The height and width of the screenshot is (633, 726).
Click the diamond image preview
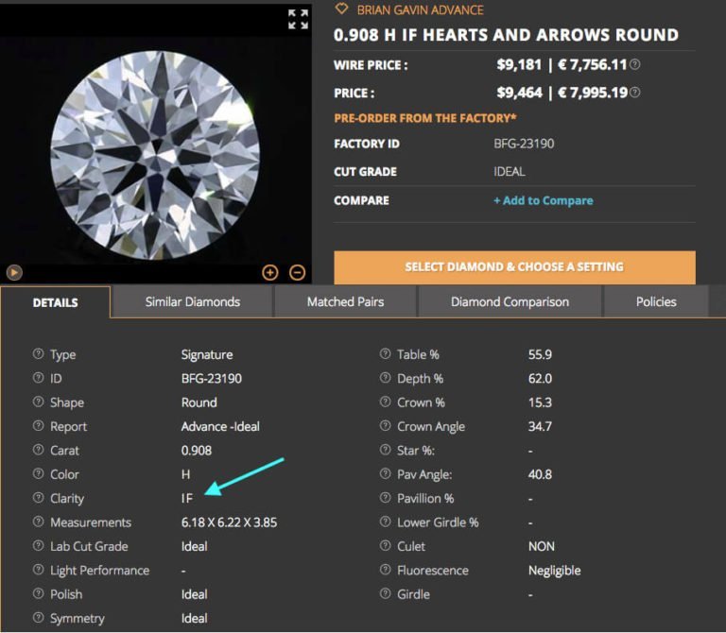pyautogui.click(x=155, y=155)
